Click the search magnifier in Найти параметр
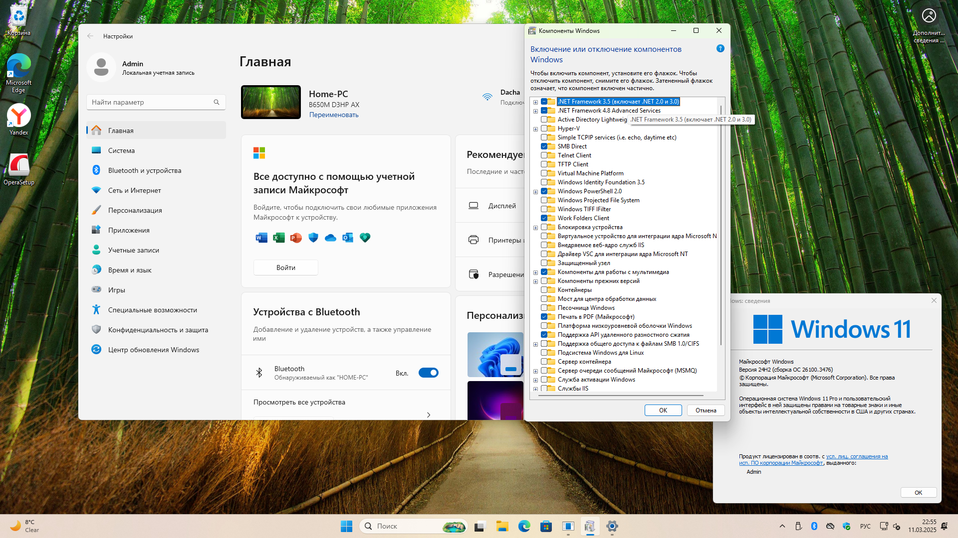The image size is (958, 538). [217, 102]
